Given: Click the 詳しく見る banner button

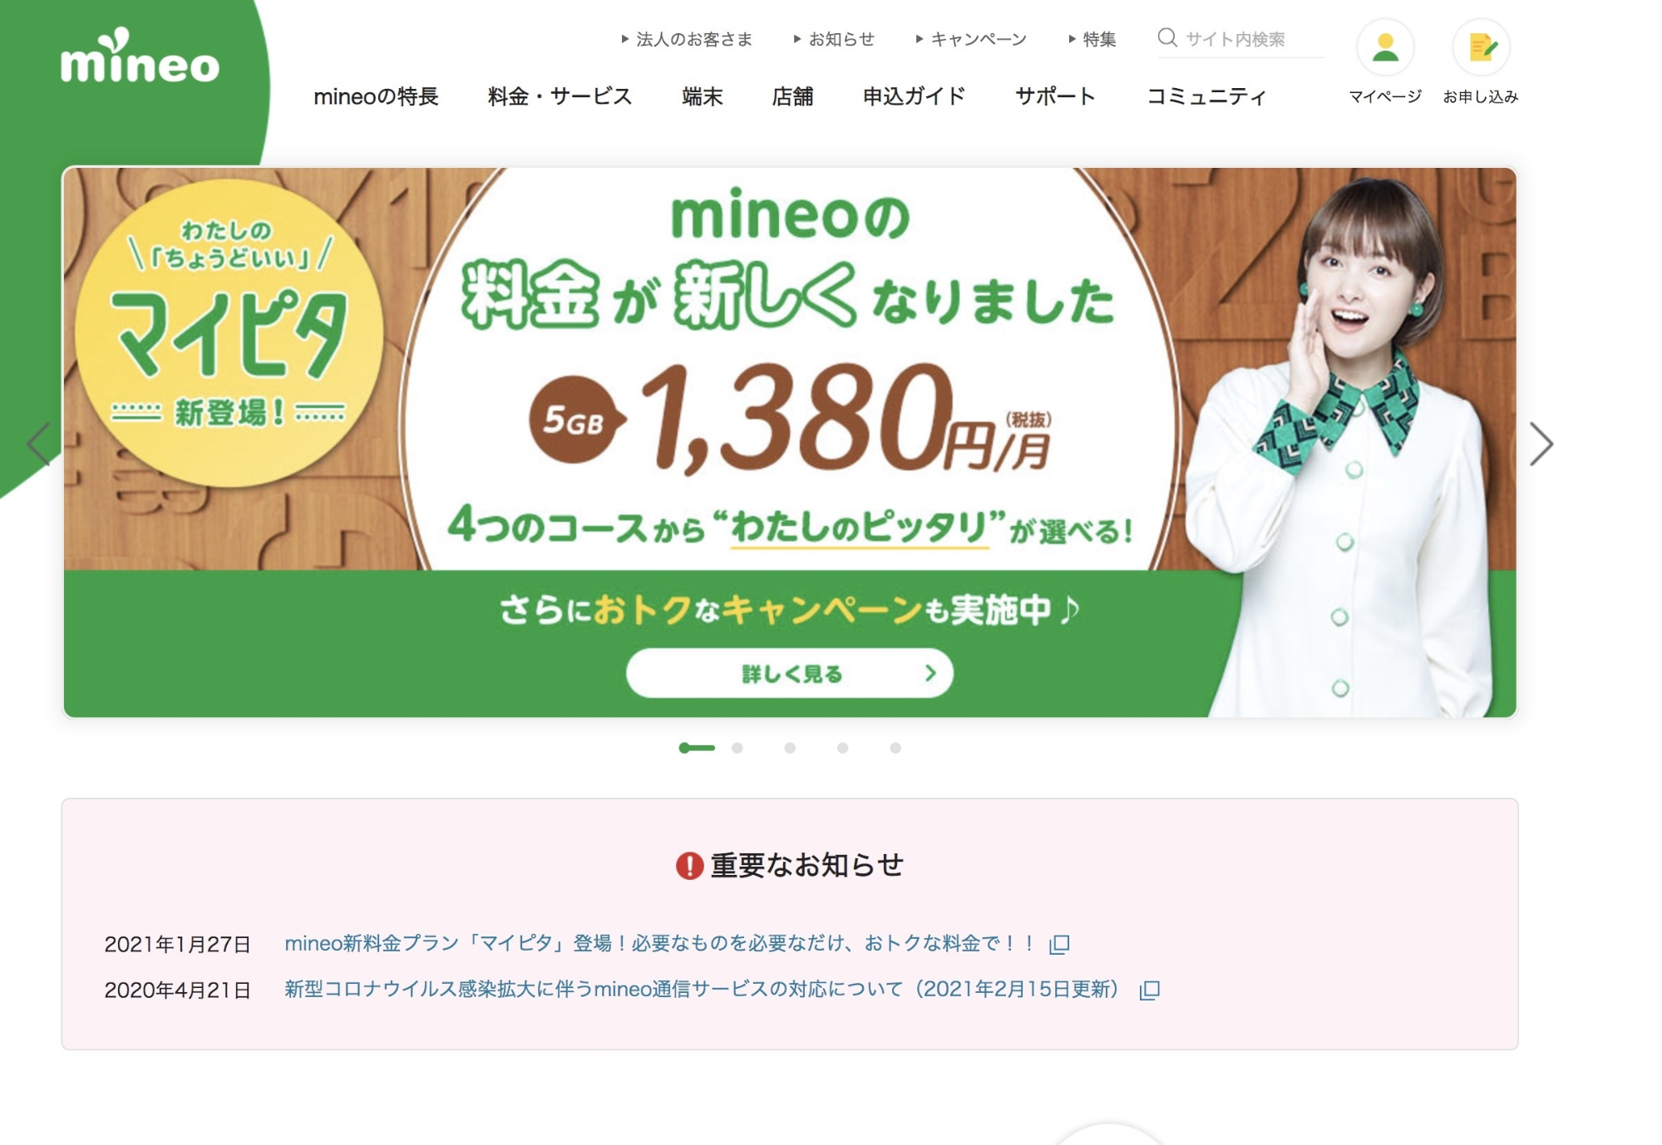Looking at the screenshot, I should click(790, 673).
